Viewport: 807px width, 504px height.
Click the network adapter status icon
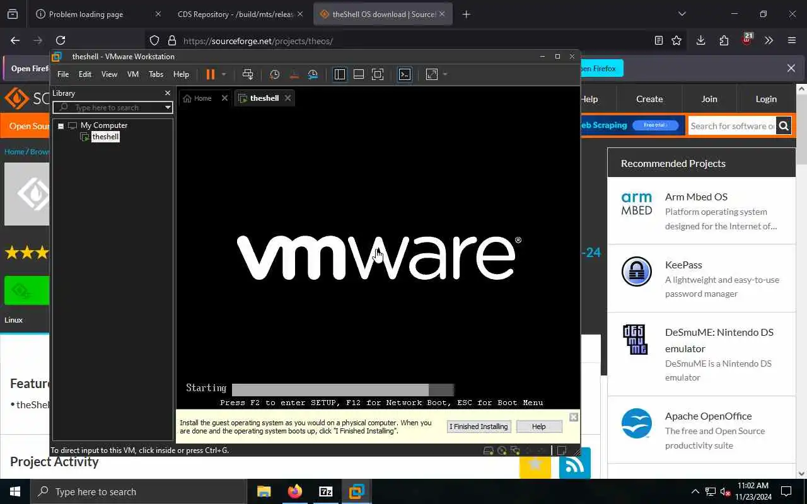tap(516, 450)
